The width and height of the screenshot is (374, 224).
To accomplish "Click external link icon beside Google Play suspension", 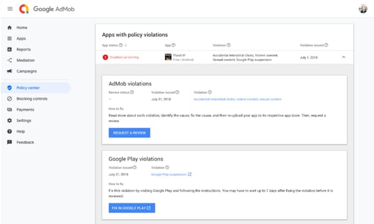I will pyautogui.click(x=189, y=174).
